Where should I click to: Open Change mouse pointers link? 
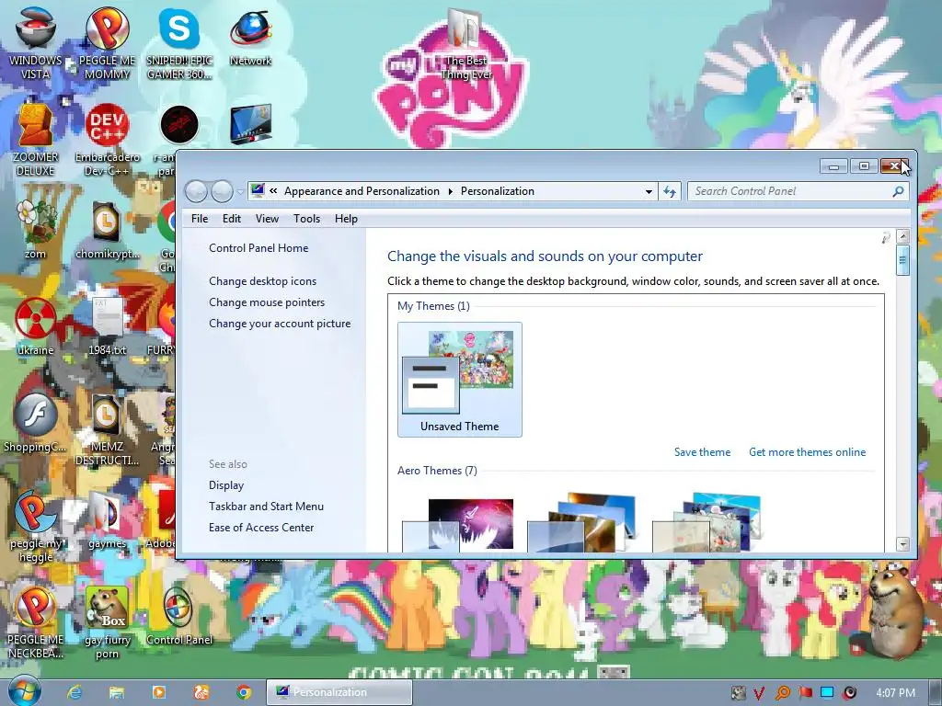[267, 302]
